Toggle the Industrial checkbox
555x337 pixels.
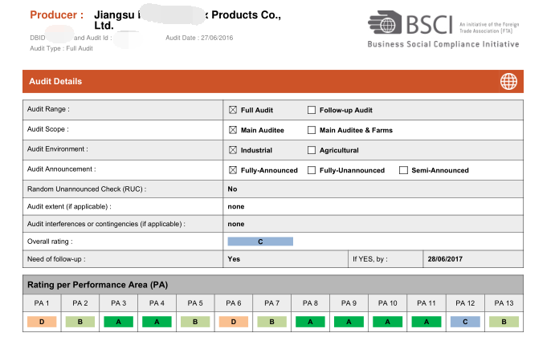[x=233, y=150]
